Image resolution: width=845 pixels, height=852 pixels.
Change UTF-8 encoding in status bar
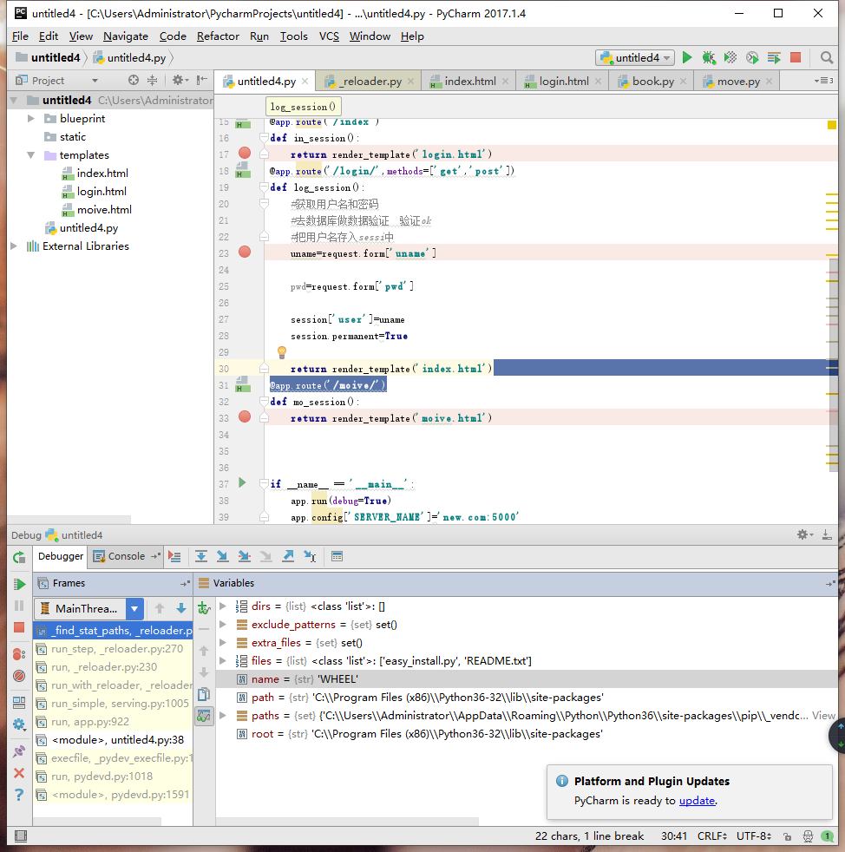click(x=754, y=836)
